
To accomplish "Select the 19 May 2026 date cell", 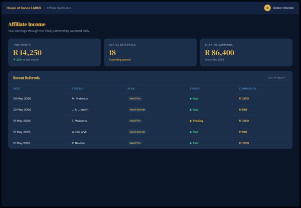I will pyautogui.click(x=22, y=121).
